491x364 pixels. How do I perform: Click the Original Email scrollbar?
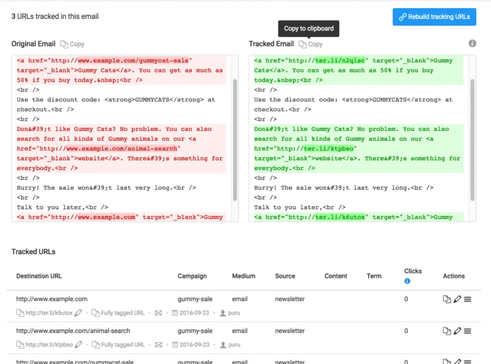235,139
